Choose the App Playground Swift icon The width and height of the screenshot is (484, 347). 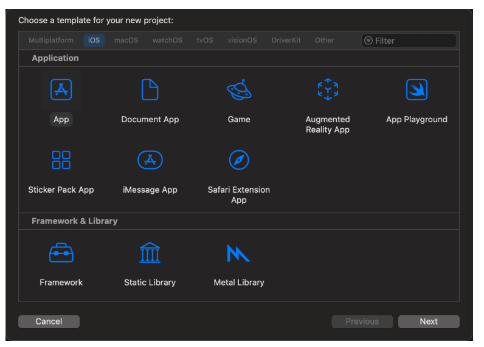click(x=417, y=90)
